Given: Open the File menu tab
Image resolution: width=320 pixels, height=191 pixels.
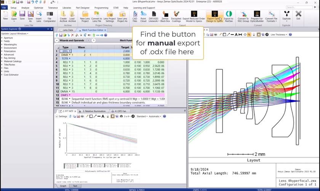Looking at the screenshot, I should (x=4, y=8).
